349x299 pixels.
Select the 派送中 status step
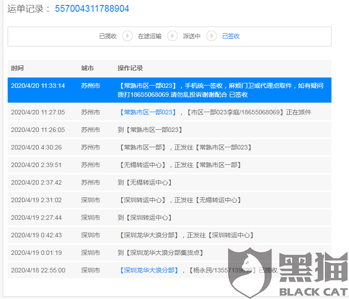click(x=192, y=36)
